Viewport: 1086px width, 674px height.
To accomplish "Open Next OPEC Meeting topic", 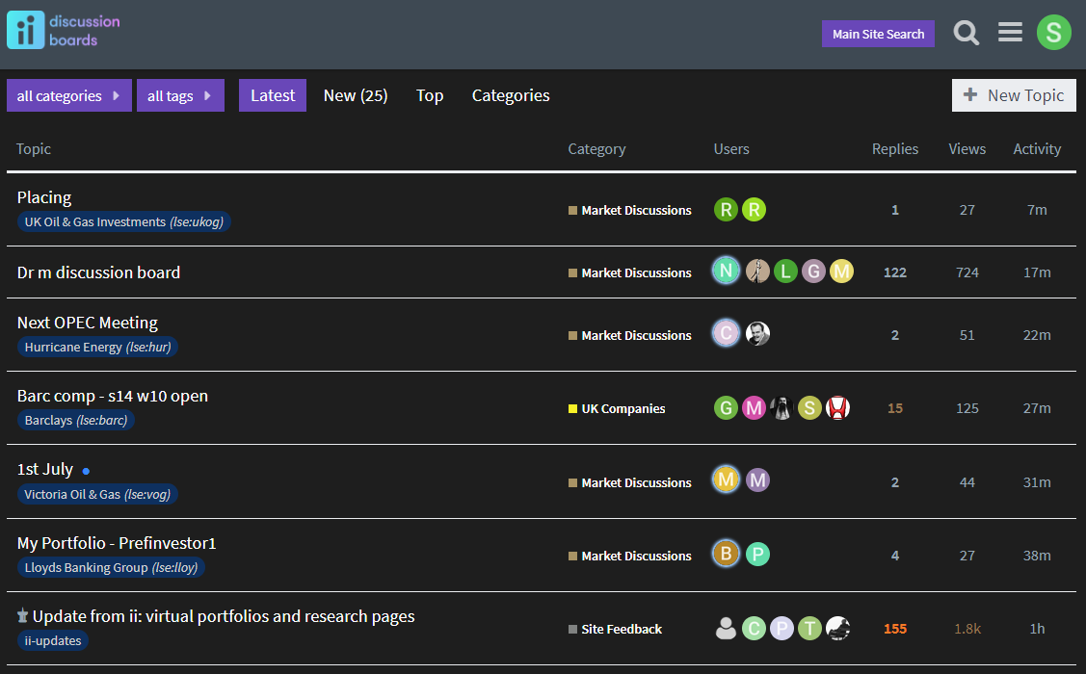I will (88, 323).
